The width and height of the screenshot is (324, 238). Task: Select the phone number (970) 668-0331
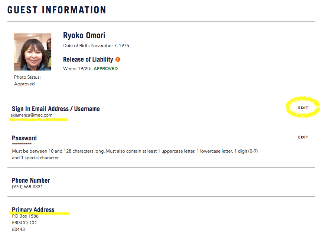click(27, 187)
